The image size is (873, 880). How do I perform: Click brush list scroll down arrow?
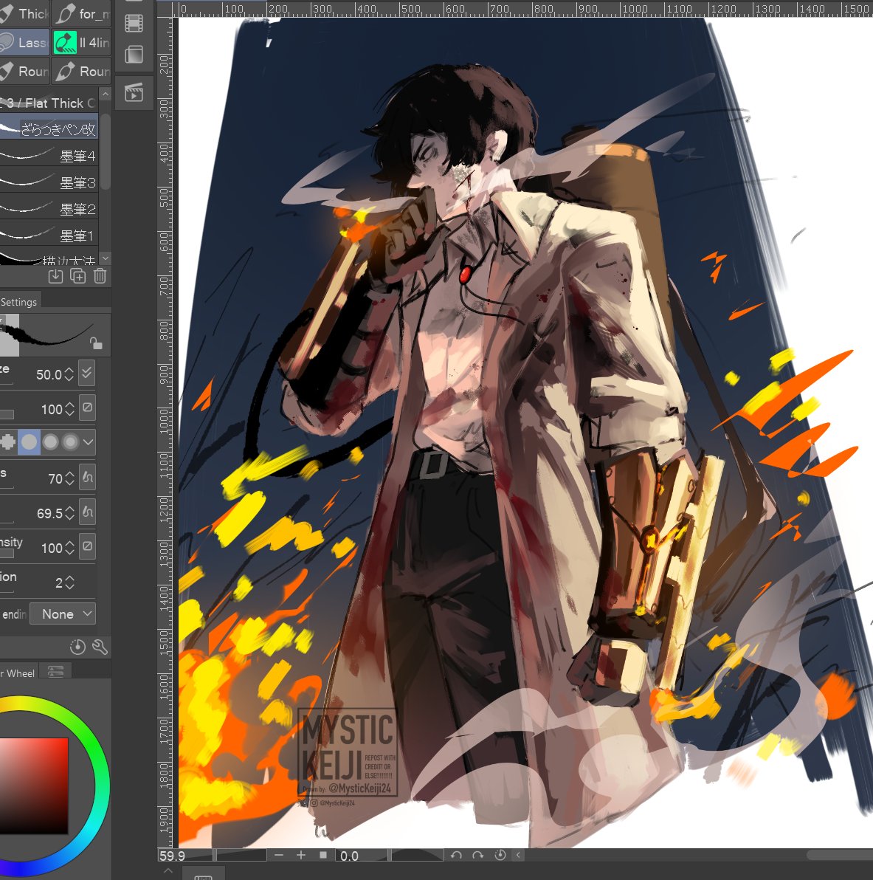click(x=105, y=258)
